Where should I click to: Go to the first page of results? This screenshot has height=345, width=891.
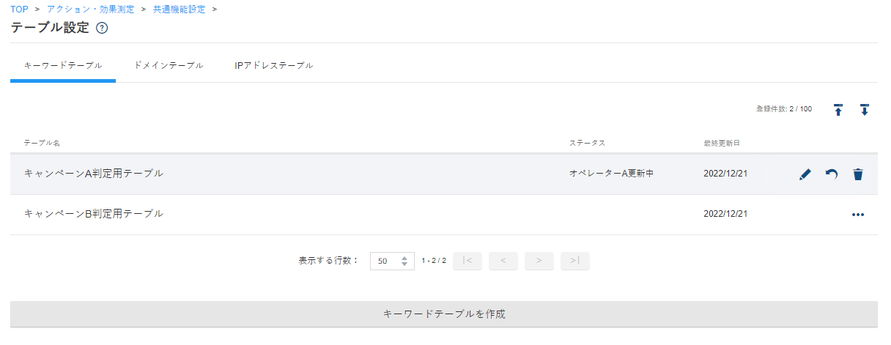467,261
